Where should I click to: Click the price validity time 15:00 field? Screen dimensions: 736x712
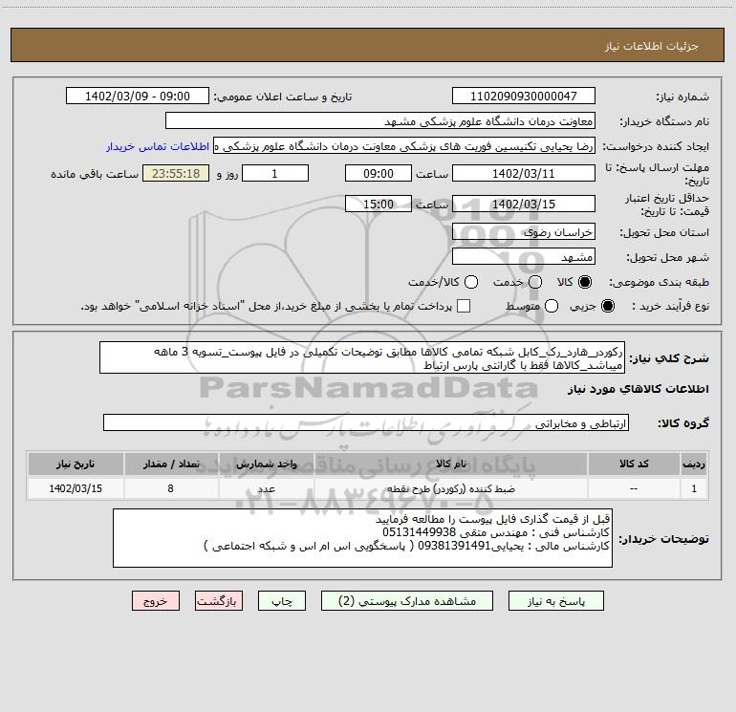[x=379, y=204]
